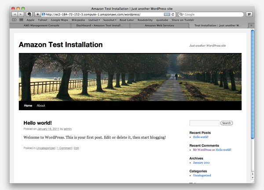
Task: Click the Safari forward arrow button
Action: tap(21, 14)
